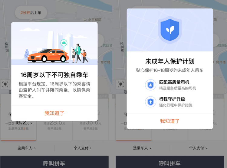Viewport: 227px width, 168px height.
Task: Tap 我知道了 in the right dialog
Action: (170, 121)
